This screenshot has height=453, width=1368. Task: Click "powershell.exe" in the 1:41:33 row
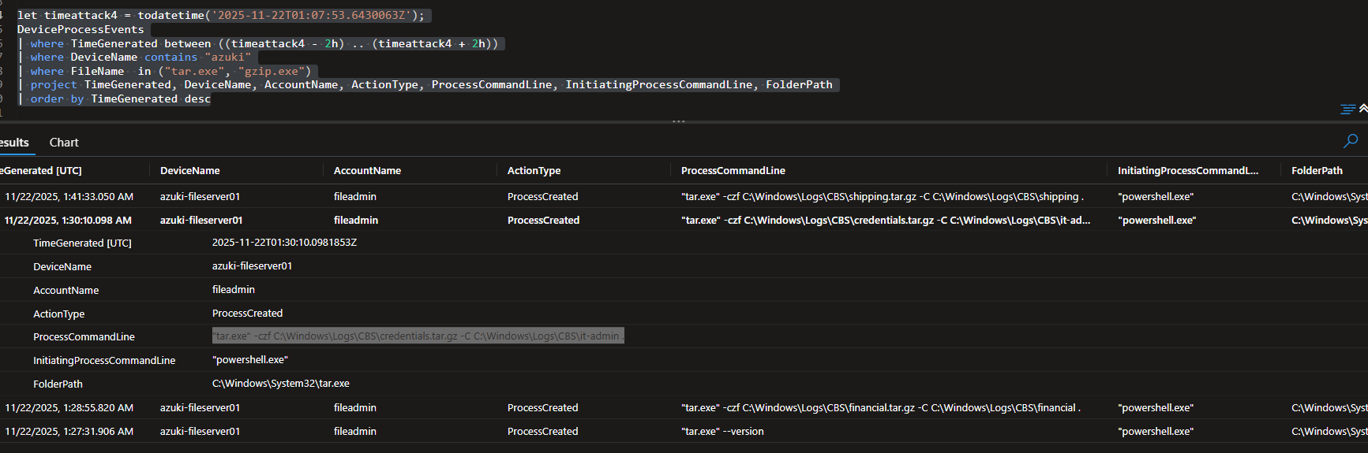1156,197
